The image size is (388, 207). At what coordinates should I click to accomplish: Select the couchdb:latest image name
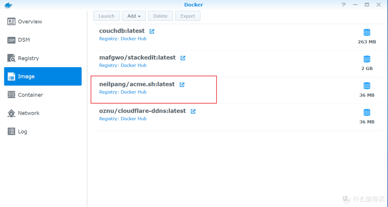[122, 31]
